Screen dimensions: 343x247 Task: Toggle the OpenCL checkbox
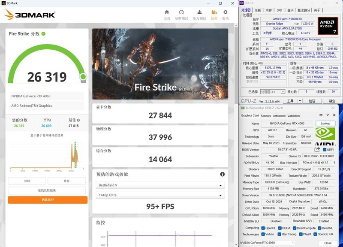tap(263, 228)
